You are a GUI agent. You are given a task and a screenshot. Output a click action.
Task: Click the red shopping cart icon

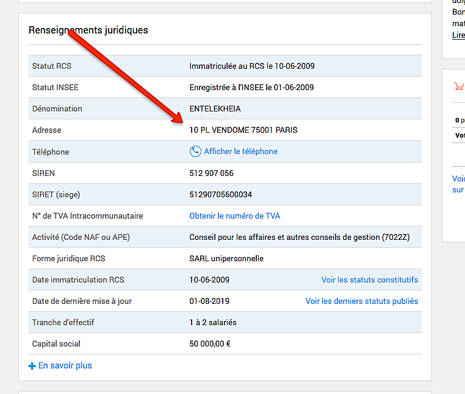459,86
